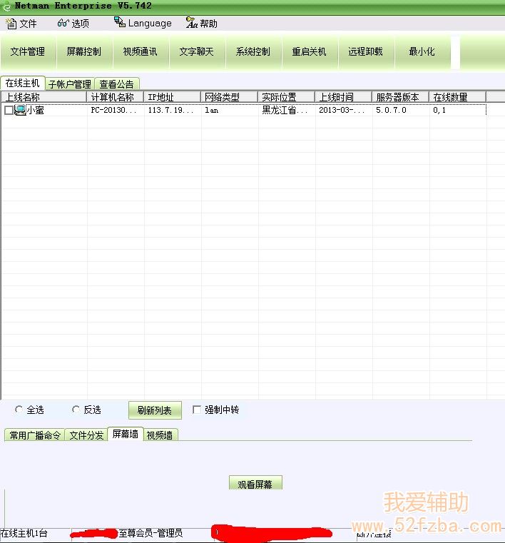Enable the 强制中转 checkbox
Viewport: 505px width, 543px height.
[197, 410]
